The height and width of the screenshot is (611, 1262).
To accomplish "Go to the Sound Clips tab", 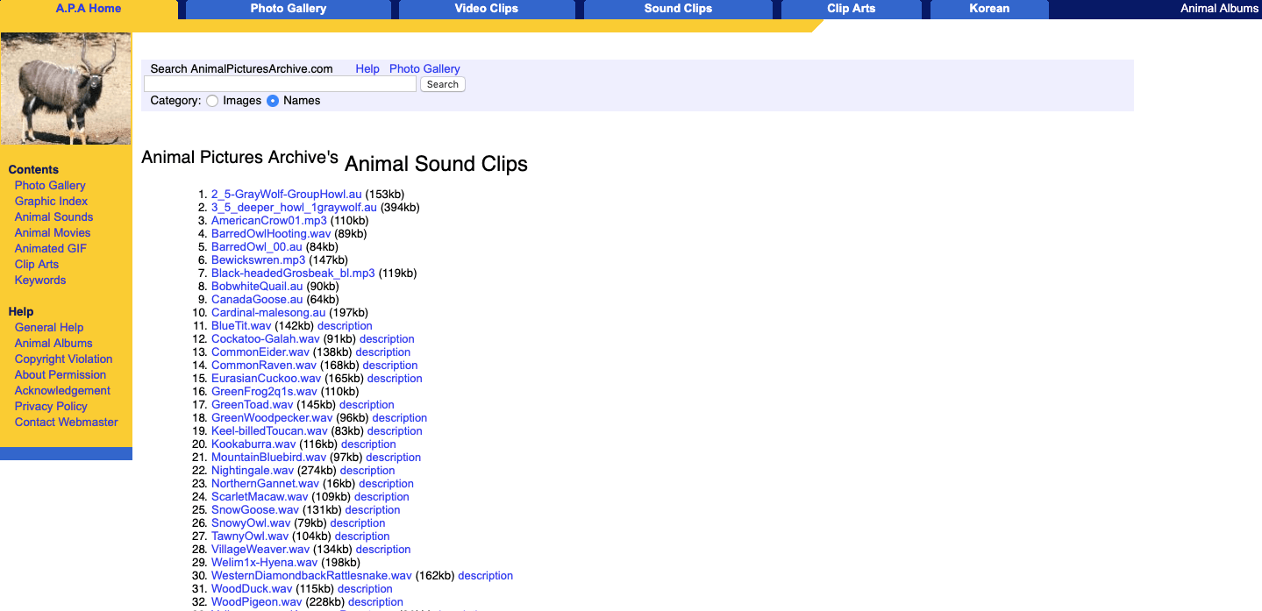I will 678,9.
